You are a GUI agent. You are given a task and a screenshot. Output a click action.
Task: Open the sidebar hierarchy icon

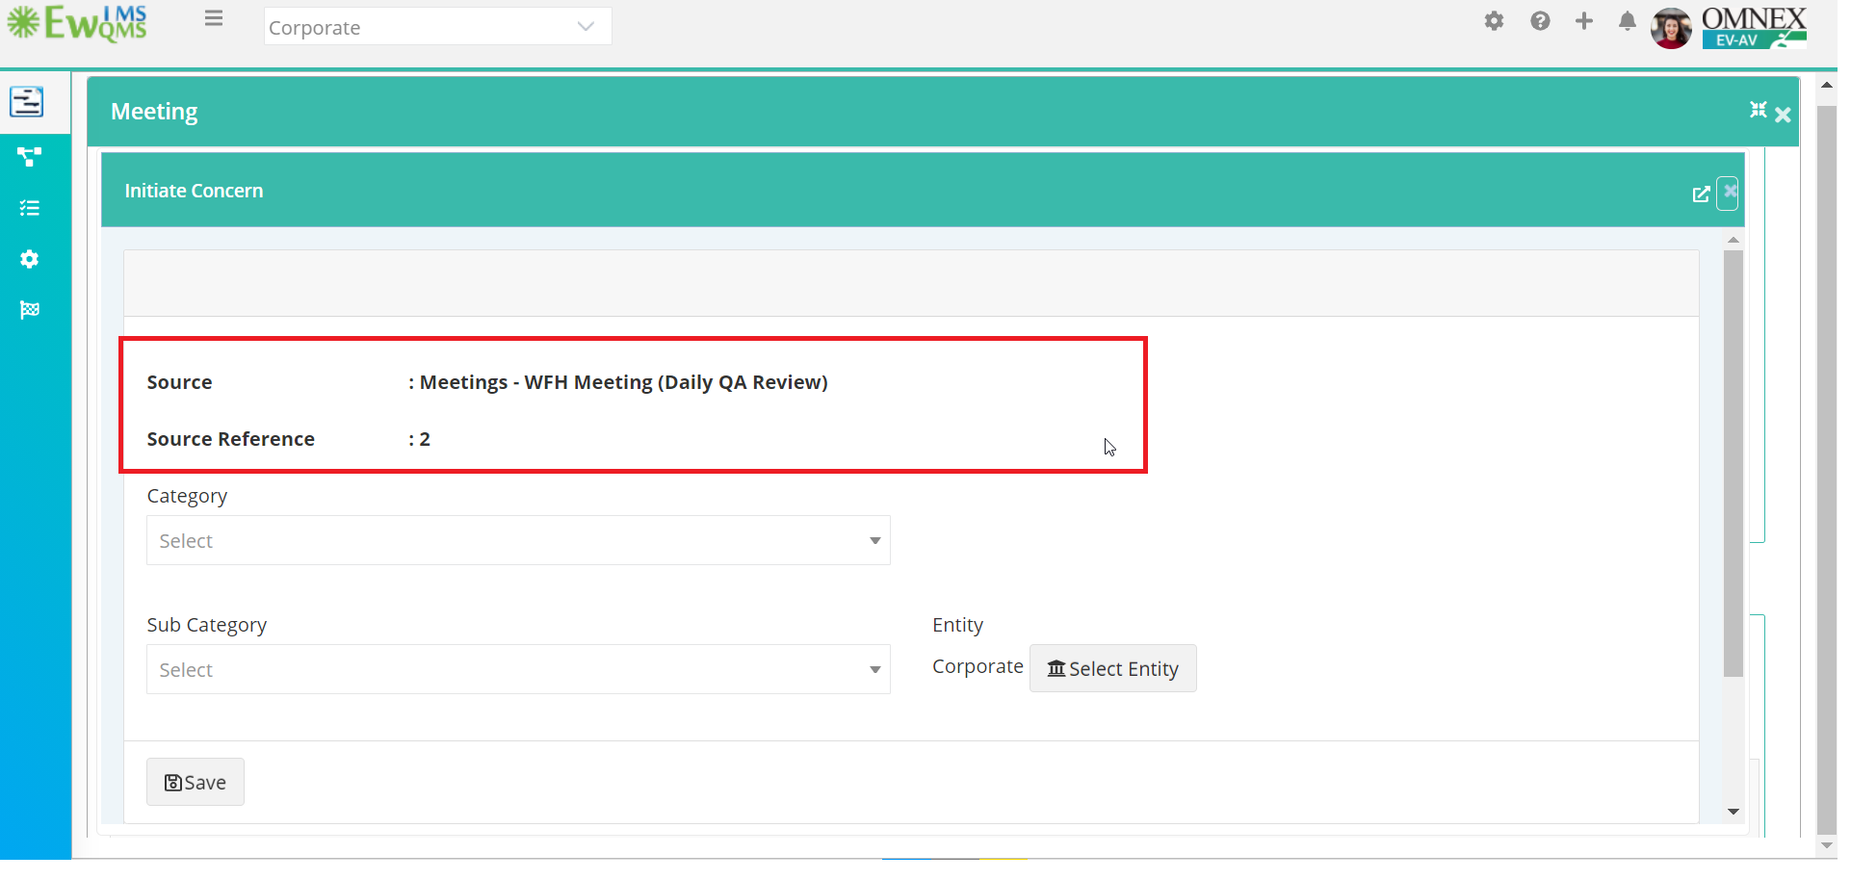click(x=30, y=157)
